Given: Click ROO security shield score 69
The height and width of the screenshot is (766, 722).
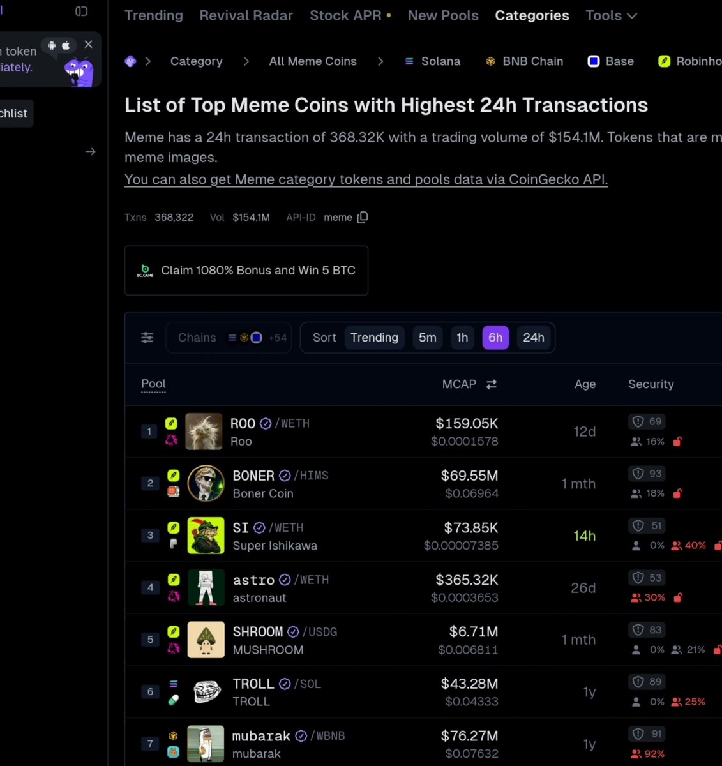Looking at the screenshot, I should coord(647,421).
